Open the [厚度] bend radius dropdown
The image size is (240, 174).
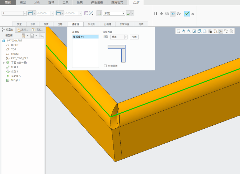coord(123,13)
